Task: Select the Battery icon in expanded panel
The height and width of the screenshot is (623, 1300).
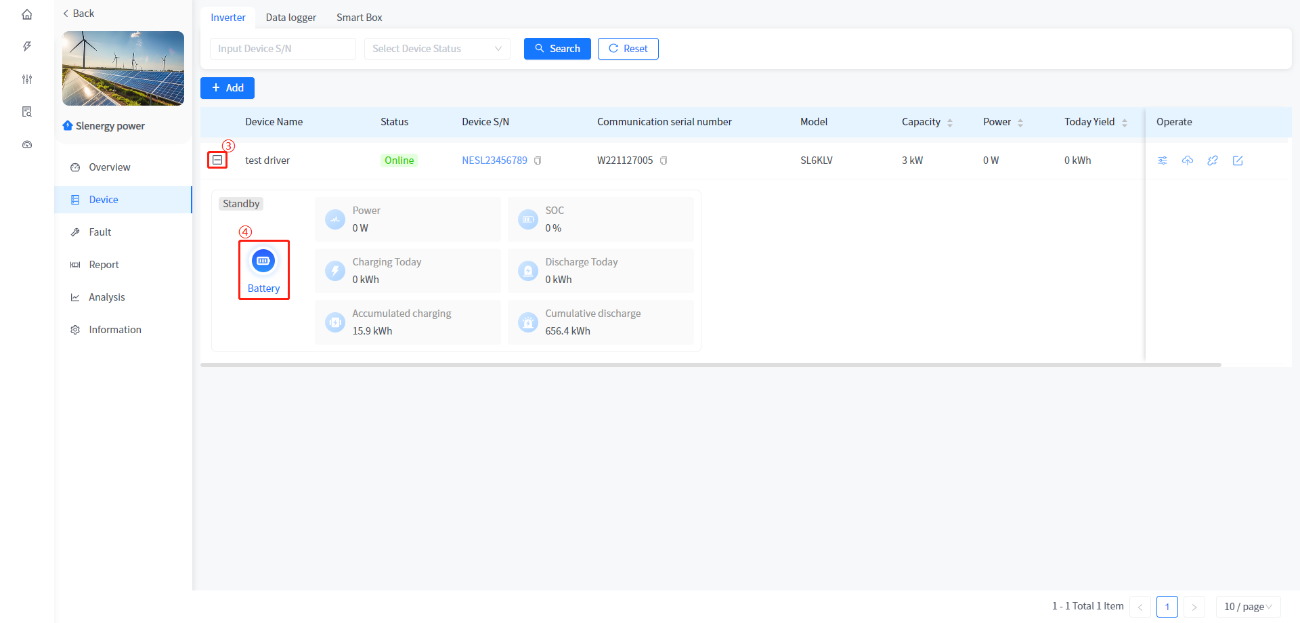Action: 263,261
